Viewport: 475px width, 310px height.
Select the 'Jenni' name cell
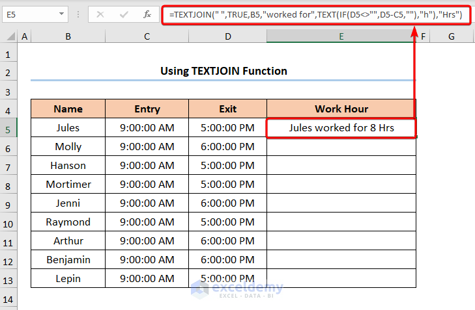point(68,203)
